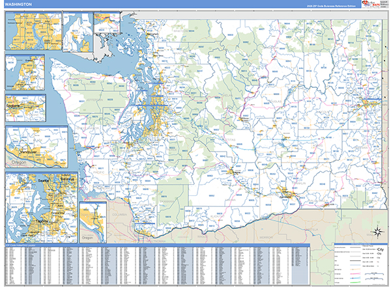Open the Seattle-Tacoma inset map

click(42, 208)
